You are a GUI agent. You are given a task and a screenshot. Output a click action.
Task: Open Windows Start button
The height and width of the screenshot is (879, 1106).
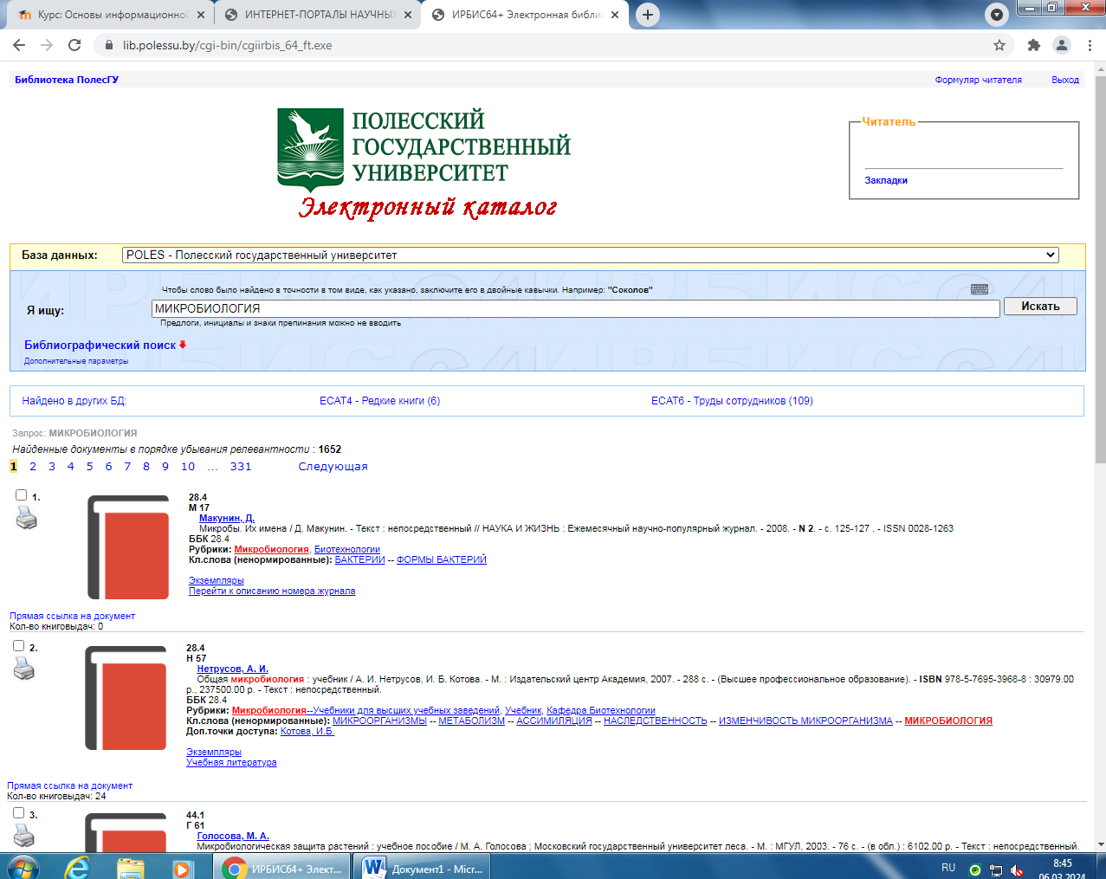tap(23, 867)
